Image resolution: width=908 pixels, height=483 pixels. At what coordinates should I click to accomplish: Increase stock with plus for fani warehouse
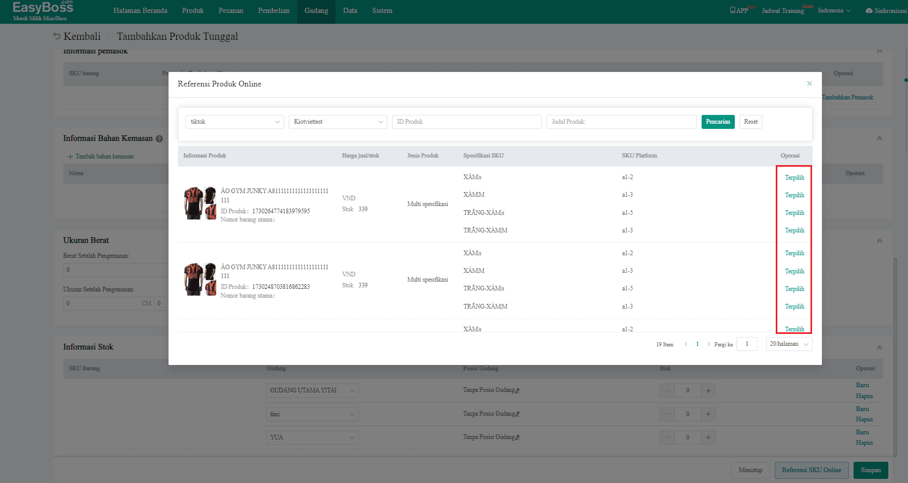click(x=708, y=414)
